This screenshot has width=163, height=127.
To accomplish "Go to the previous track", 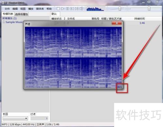I will (x=72, y=9).
